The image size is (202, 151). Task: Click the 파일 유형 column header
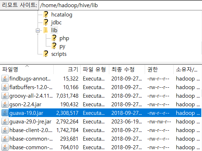tap(95, 69)
